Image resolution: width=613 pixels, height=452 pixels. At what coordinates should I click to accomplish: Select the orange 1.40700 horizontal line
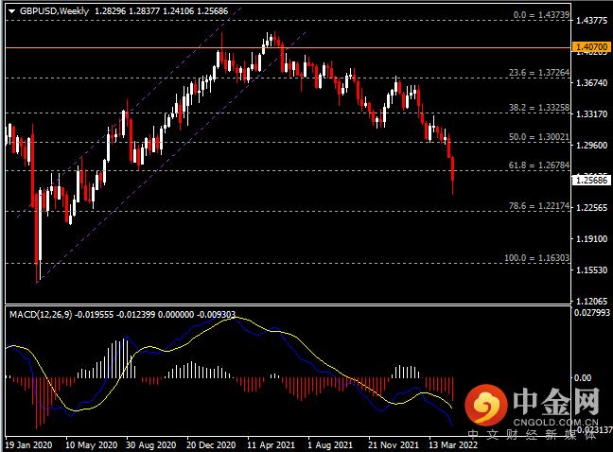coord(288,47)
